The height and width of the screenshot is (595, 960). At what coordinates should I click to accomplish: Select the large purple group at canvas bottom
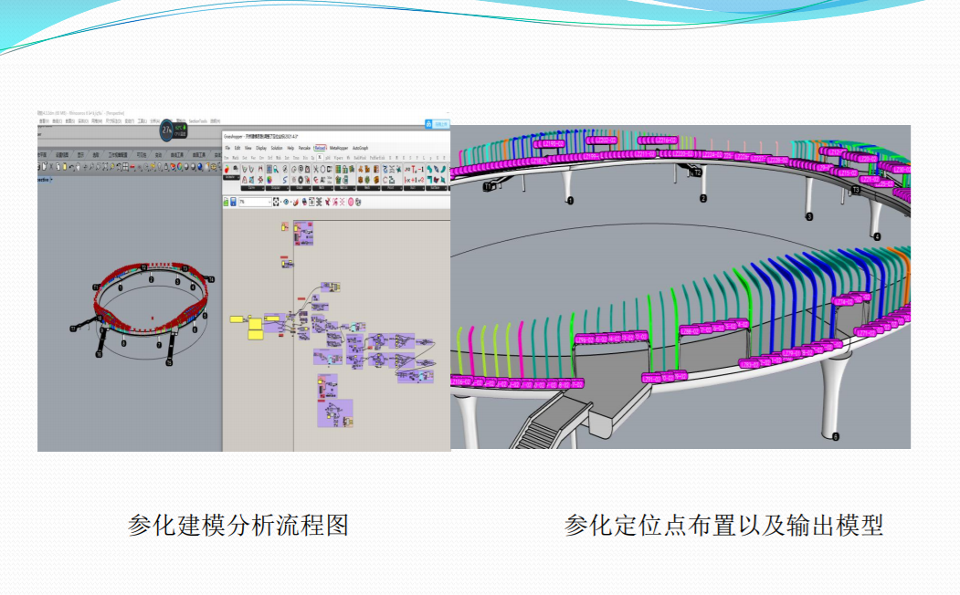[x=335, y=412]
